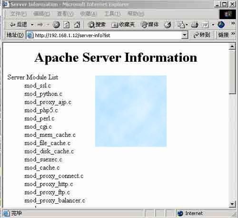Open the address bar dropdown arrow
This screenshot has width=238, height=218.
185,35
